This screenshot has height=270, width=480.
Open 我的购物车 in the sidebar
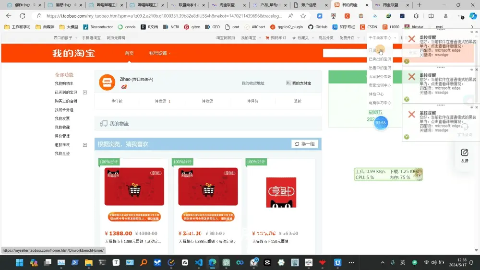click(64, 83)
